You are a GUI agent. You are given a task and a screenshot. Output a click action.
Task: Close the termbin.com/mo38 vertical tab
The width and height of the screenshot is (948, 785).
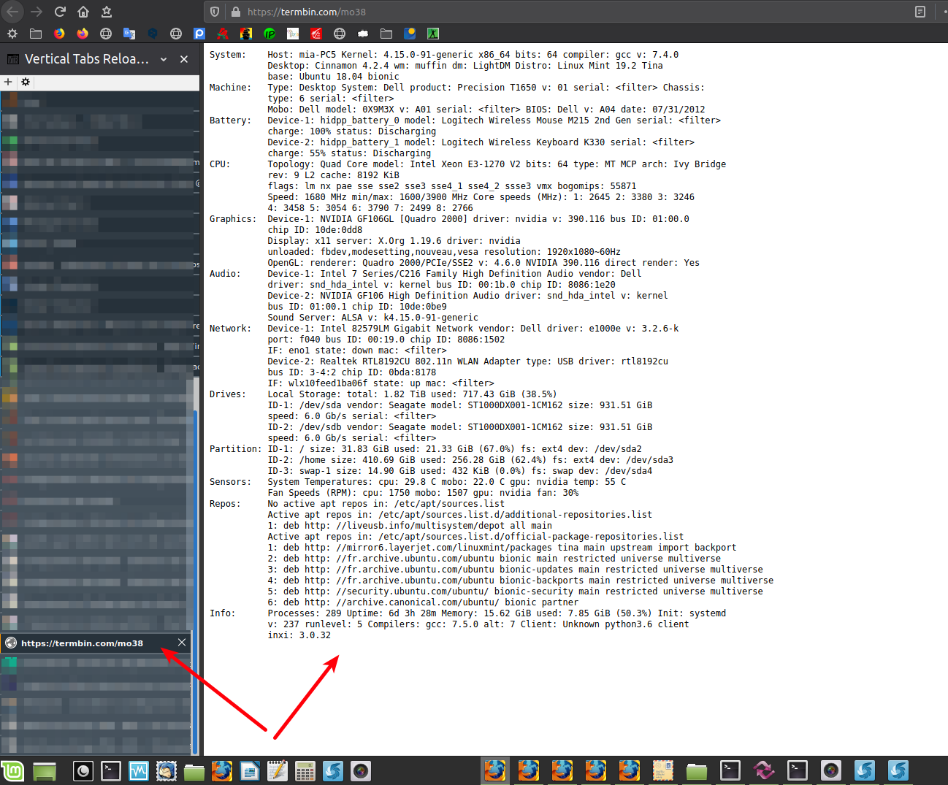pos(182,643)
